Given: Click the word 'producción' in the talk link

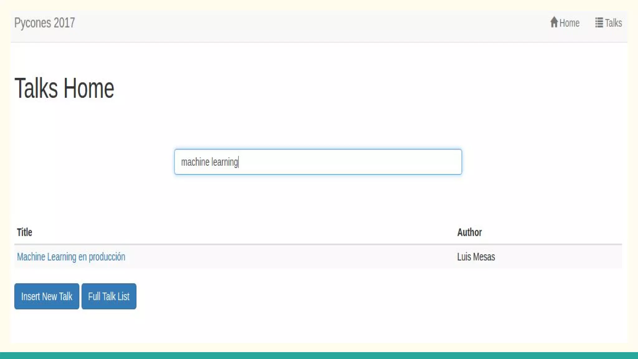Looking at the screenshot, I should tap(107, 257).
